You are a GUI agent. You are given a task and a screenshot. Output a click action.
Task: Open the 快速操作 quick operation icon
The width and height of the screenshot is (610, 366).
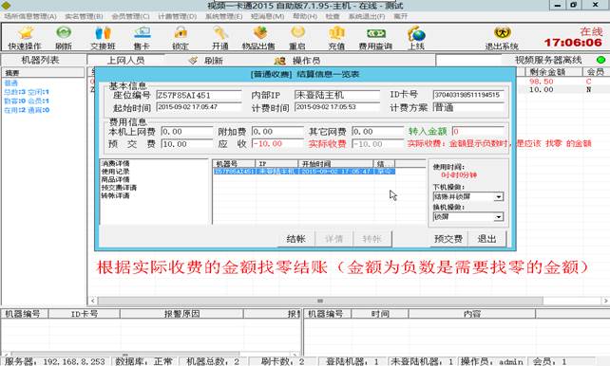[26, 38]
